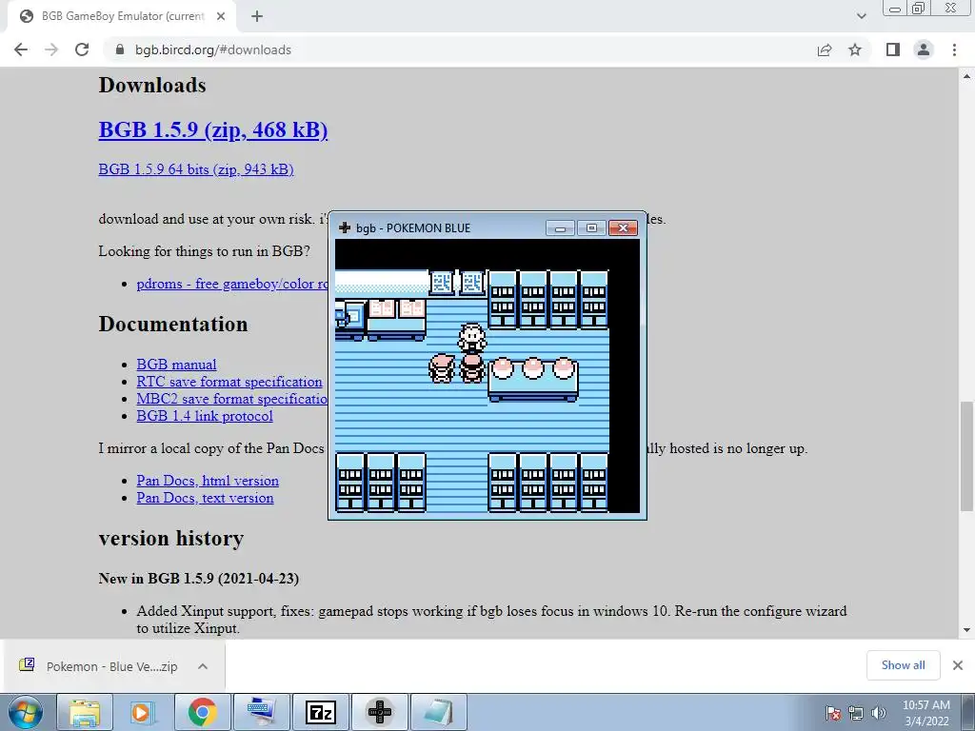Click the professor character in the game
This screenshot has height=731, width=975.
[x=472, y=339]
